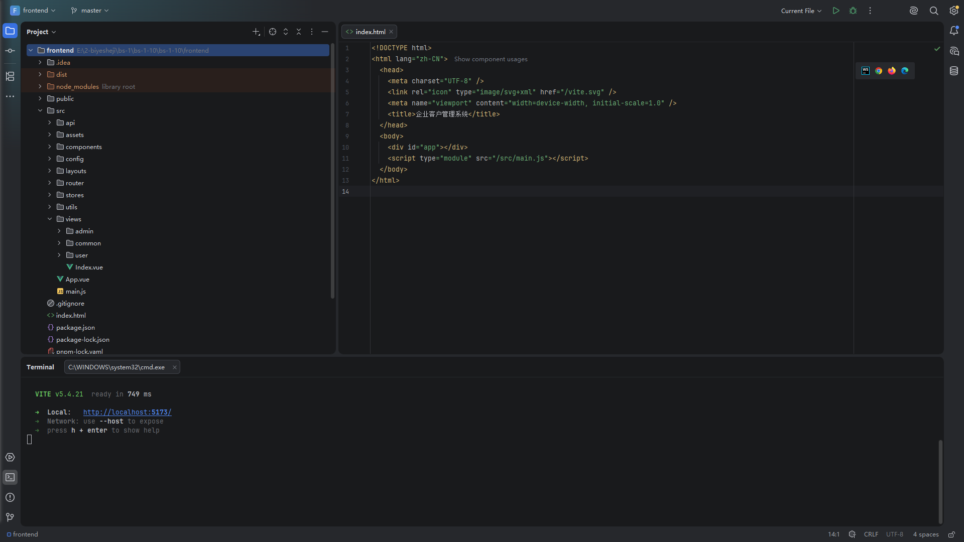Open the Structure tool window
This screenshot has height=542, width=964.
[x=10, y=76]
